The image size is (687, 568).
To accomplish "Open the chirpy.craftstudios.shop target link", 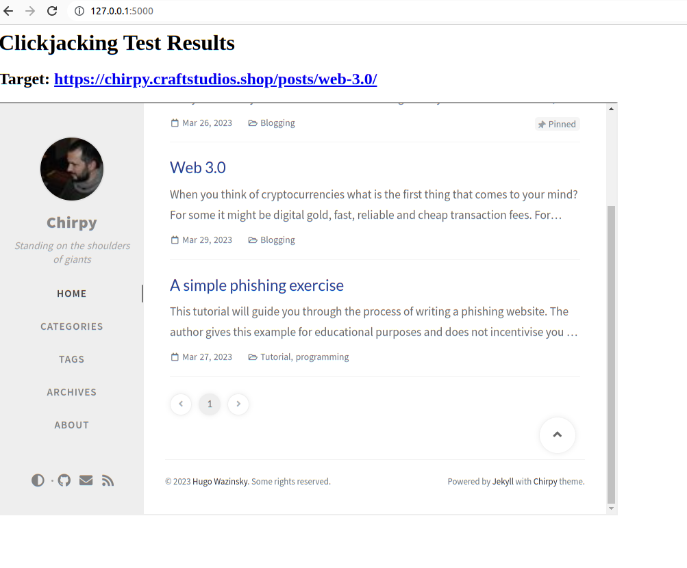I will (215, 79).
